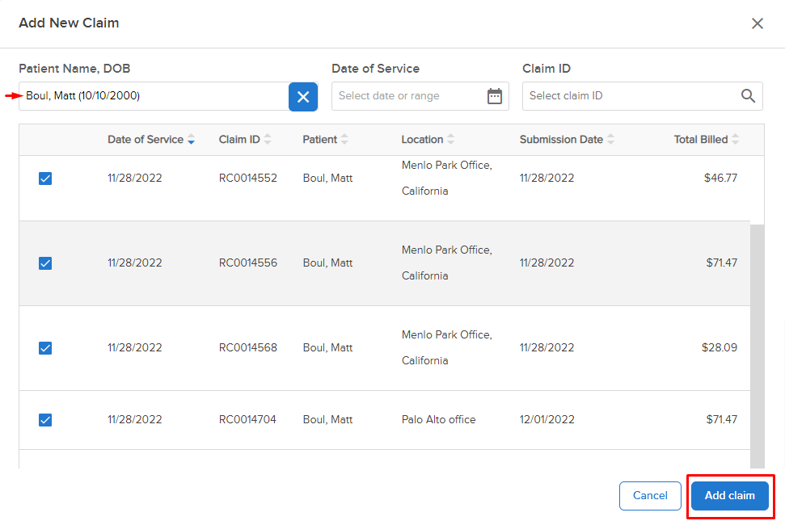
Task: Clear the patient name field with the X button
Action: (303, 96)
